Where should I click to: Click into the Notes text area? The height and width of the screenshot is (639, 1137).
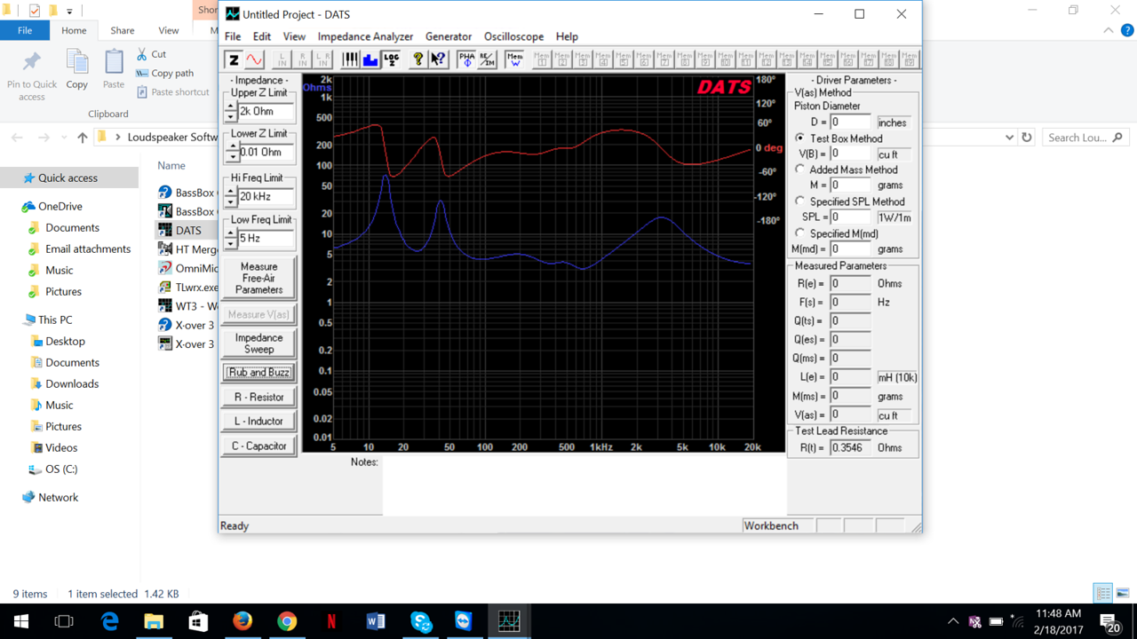tap(584, 485)
